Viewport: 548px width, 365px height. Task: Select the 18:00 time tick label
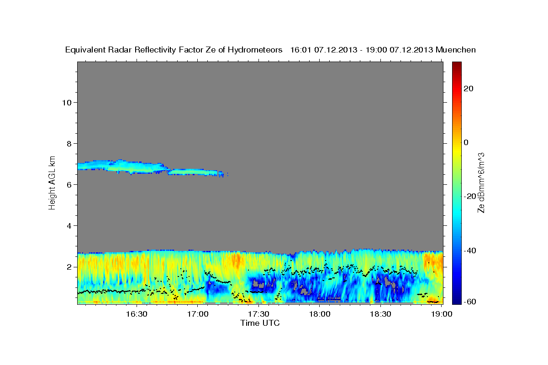pos(320,314)
